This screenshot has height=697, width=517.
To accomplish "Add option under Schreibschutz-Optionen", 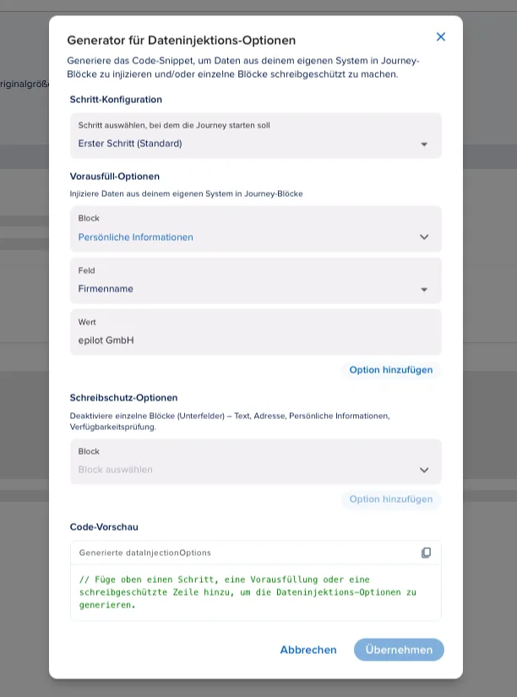I will [391, 499].
